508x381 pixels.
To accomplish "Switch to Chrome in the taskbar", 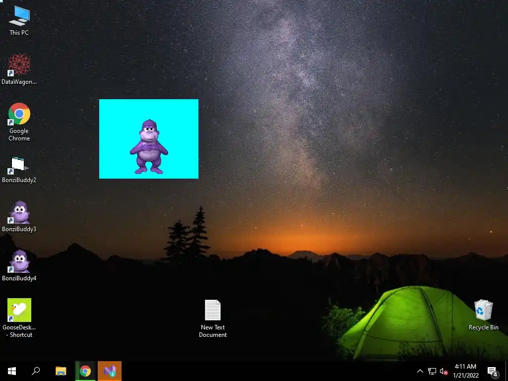I will 85,371.
